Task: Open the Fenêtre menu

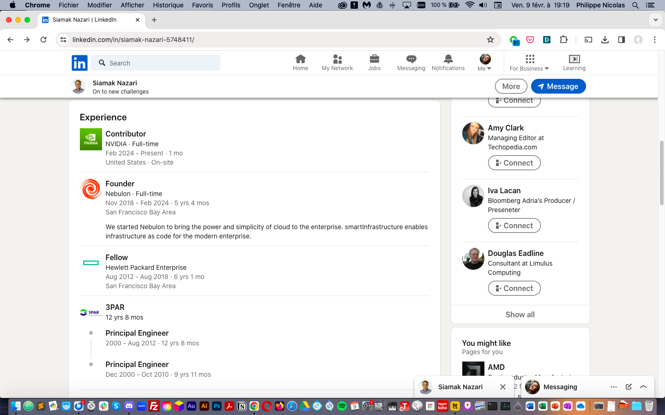Action: click(x=289, y=5)
